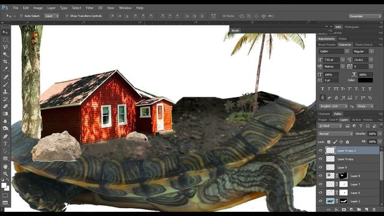384x216 pixels.
Task: Open the Filter menu
Action: pos(89,8)
